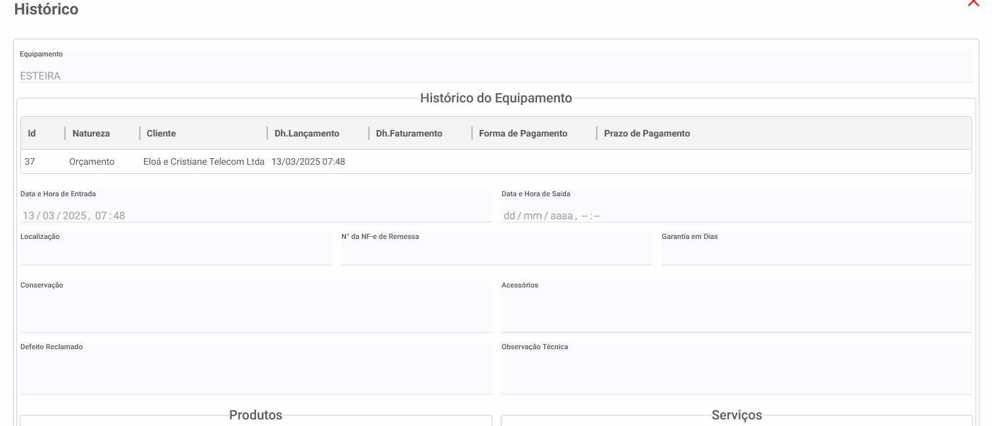
Task: Click into the Localização field
Action: [176, 248]
